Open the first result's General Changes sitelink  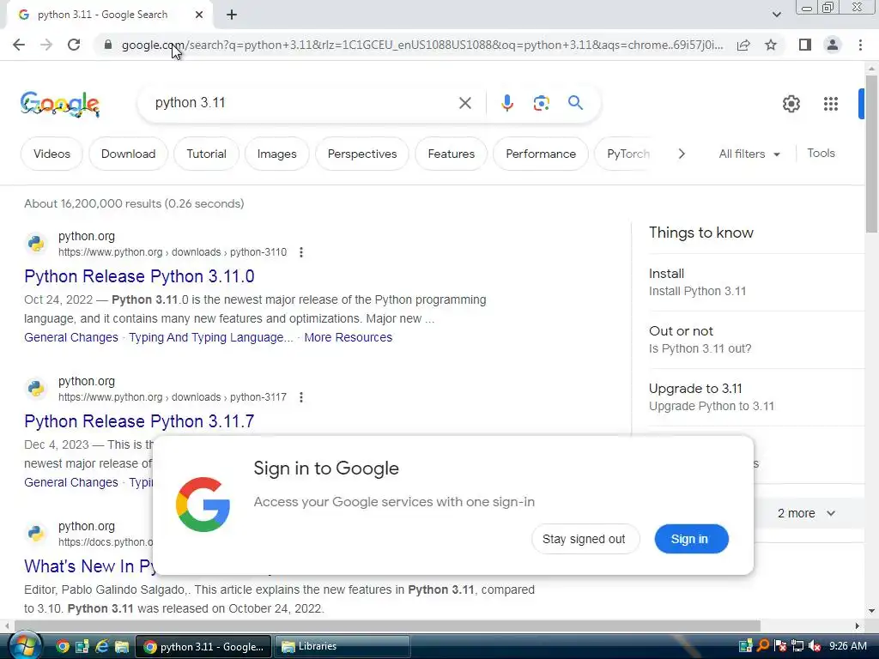71,337
